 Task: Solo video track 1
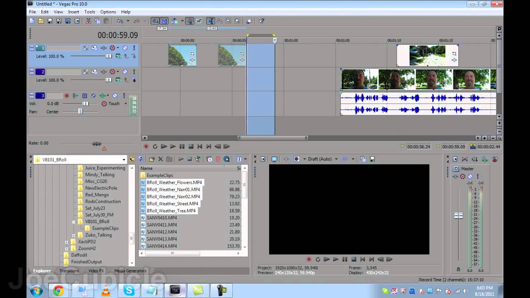coord(134,48)
